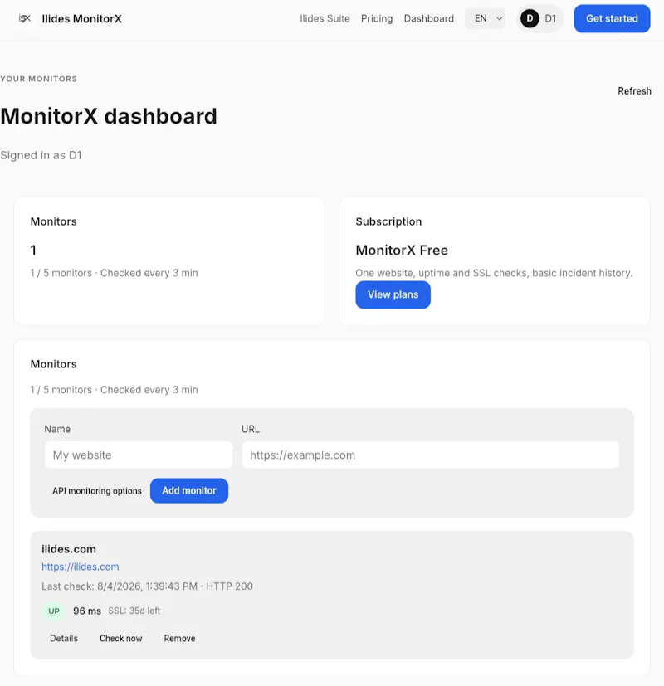The width and height of the screenshot is (664, 686).
Task: Click the "Last check" timestamp line
Action: (147, 586)
